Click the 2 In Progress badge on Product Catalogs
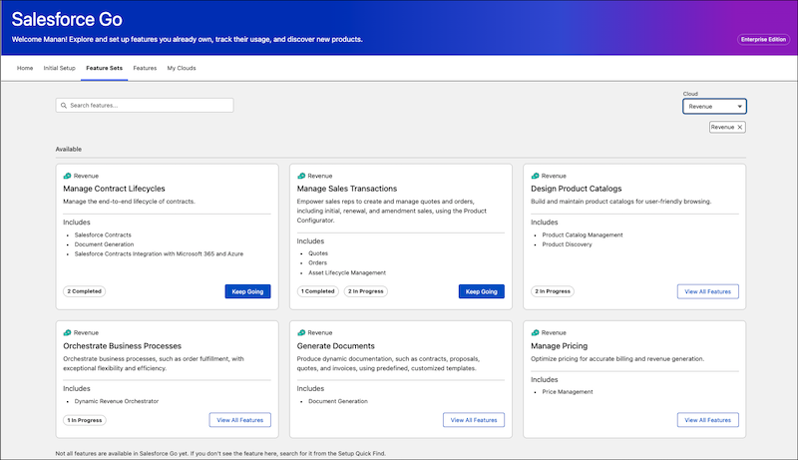Image resolution: width=798 pixels, height=460 pixels. 553,291
